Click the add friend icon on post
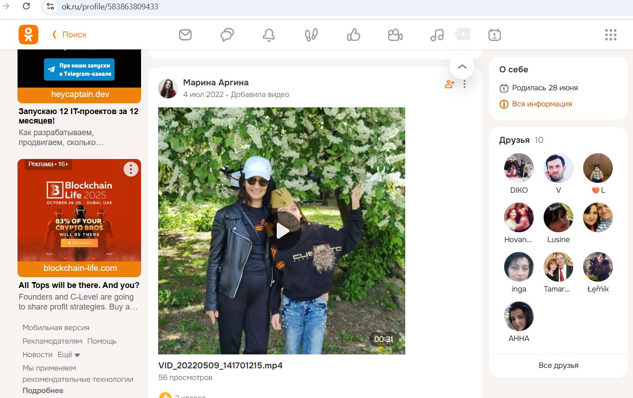 tap(449, 84)
